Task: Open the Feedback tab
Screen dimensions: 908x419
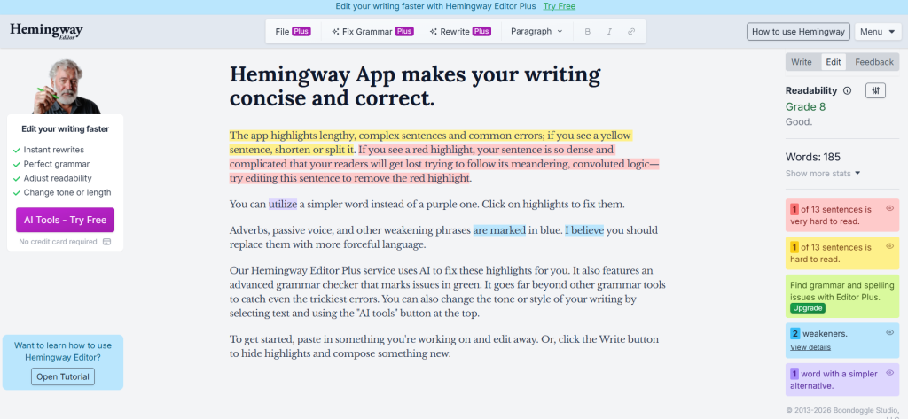Action: pos(873,62)
